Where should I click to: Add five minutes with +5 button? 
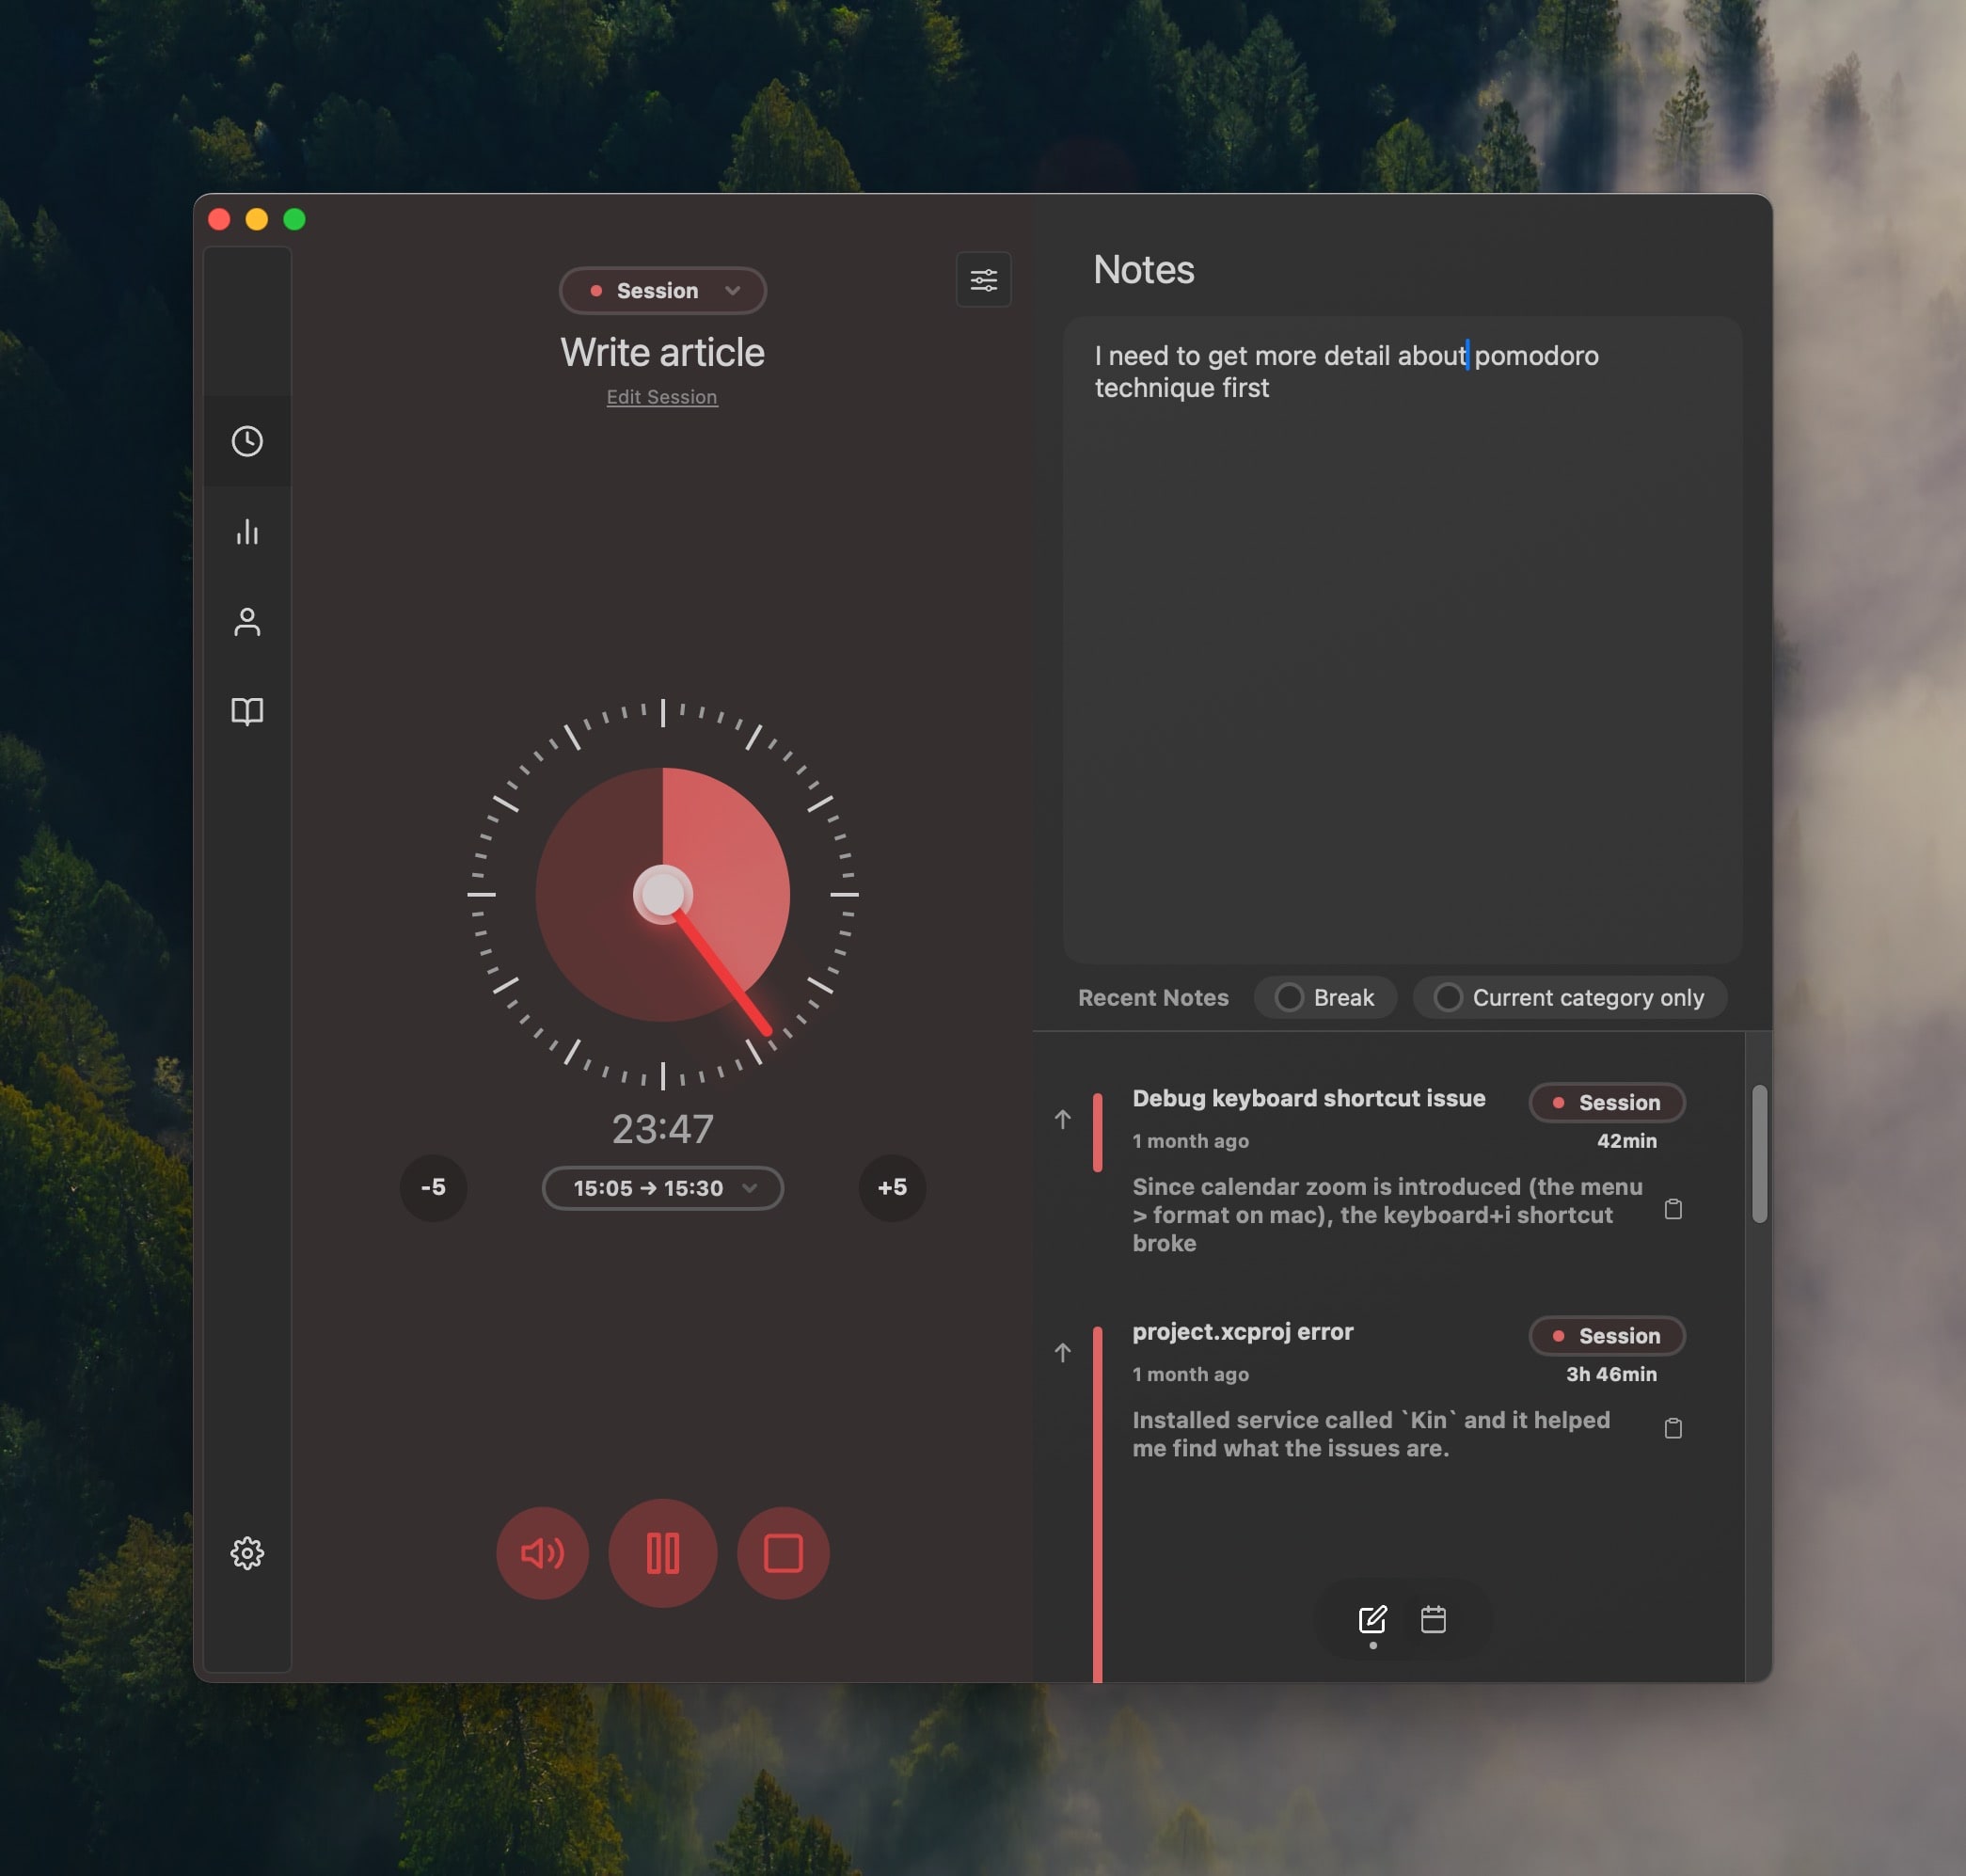point(892,1187)
